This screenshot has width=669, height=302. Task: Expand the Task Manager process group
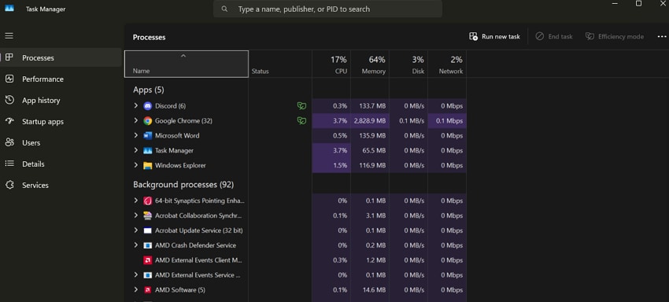(x=135, y=150)
